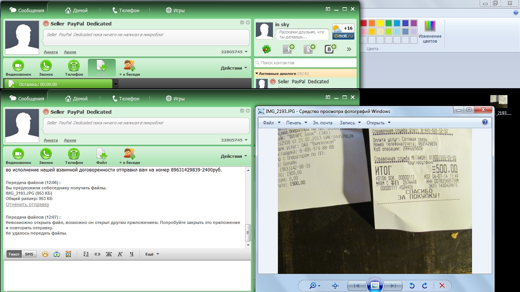
Task: Pick the red color swatch in Paint
Action: [x=364, y=23]
